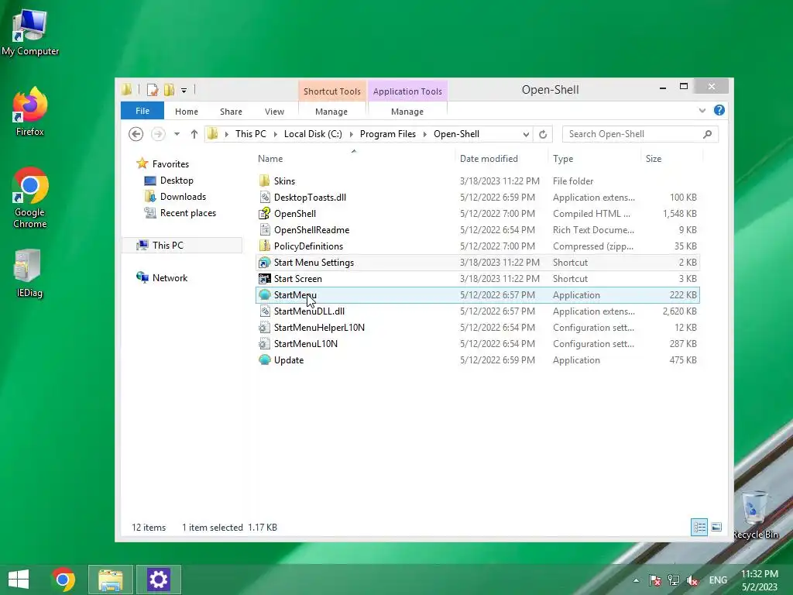Open the View ribbon tab

tap(275, 112)
